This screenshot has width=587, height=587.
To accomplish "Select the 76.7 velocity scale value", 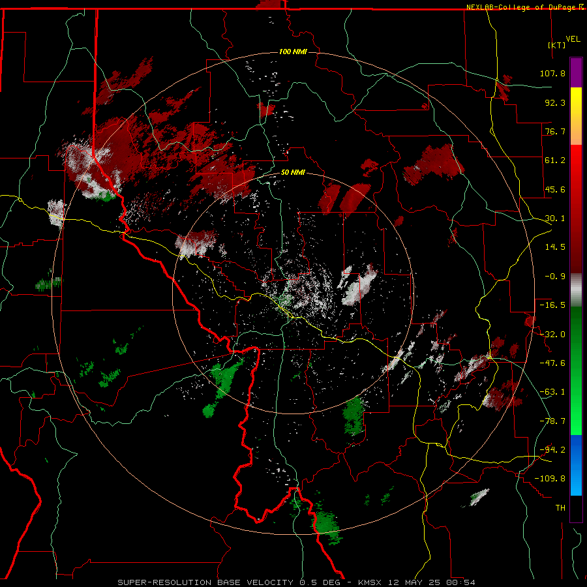I will [x=555, y=131].
